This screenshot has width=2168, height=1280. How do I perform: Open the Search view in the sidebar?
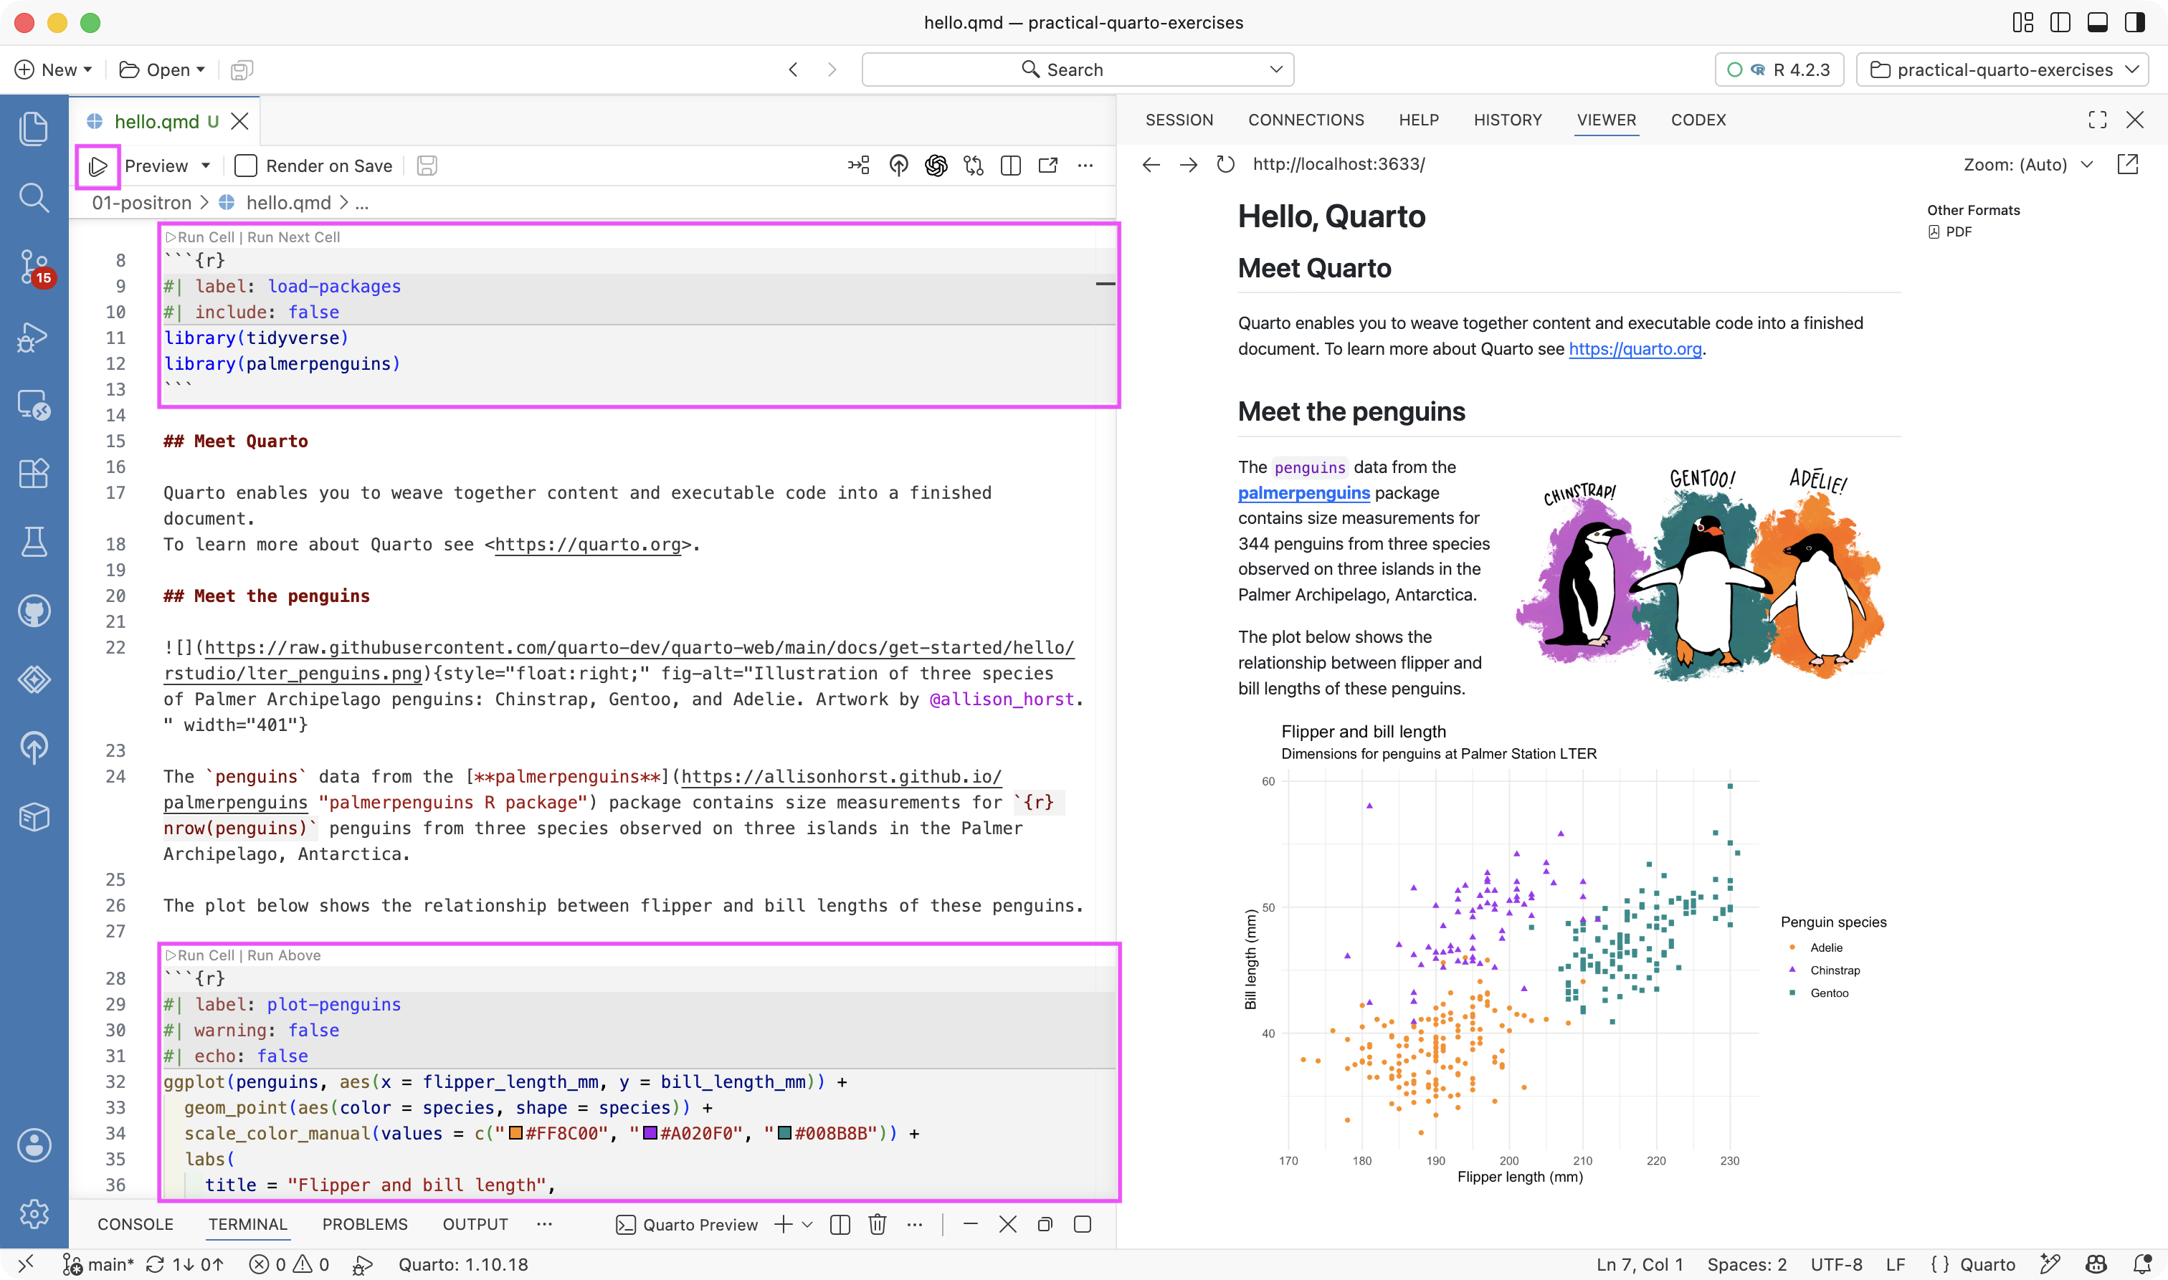(x=34, y=198)
